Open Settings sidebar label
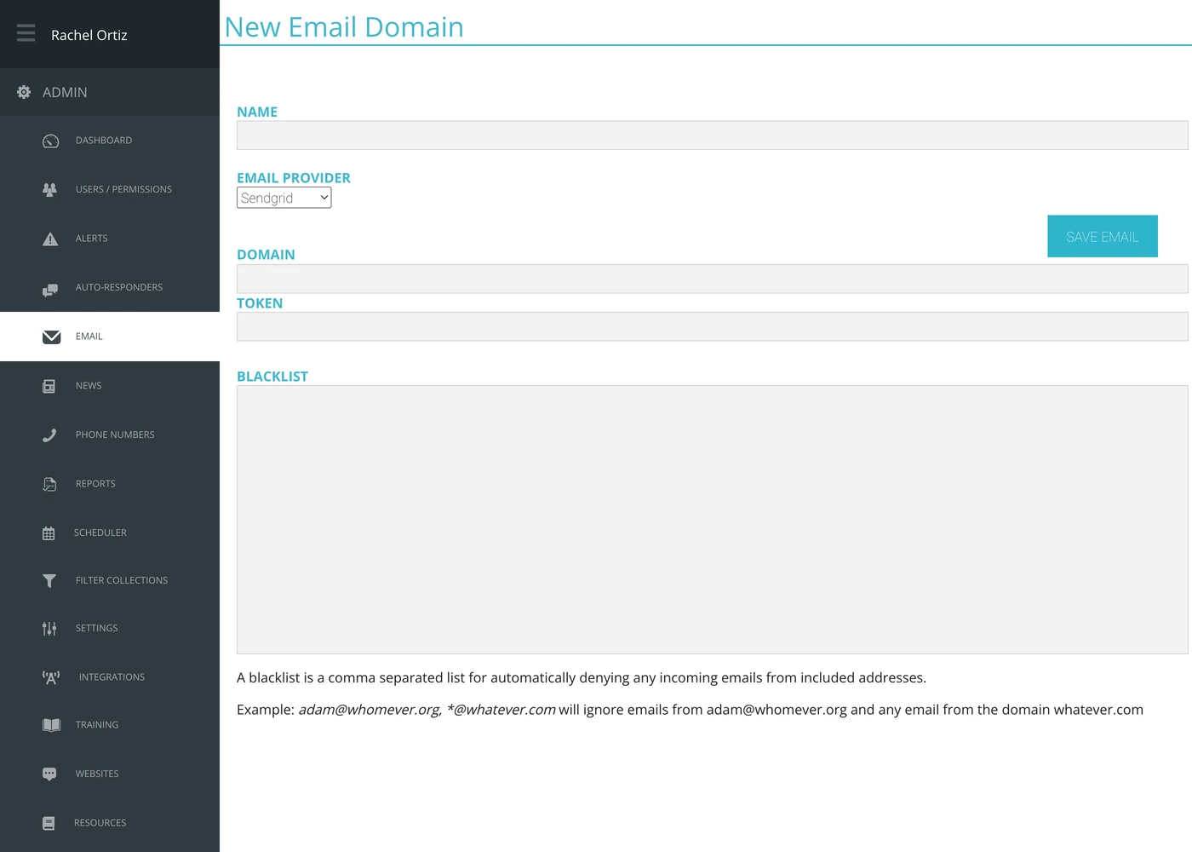This screenshot has width=1192, height=852. [96, 628]
